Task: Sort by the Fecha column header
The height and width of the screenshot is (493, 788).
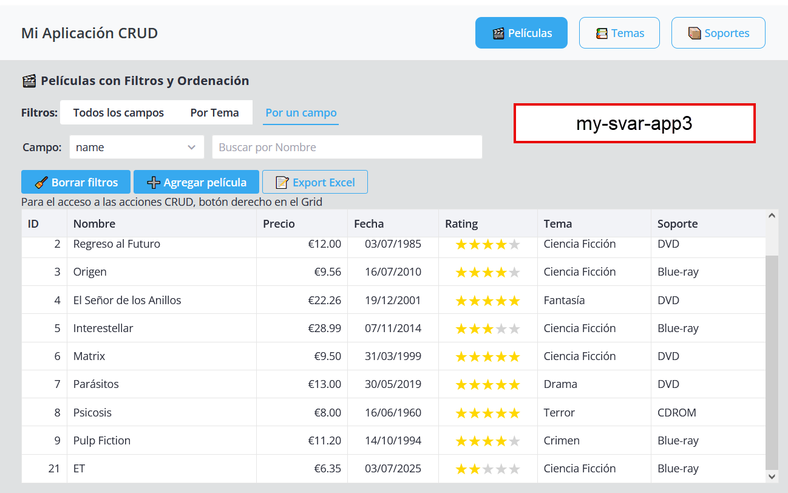Action: tap(393, 223)
